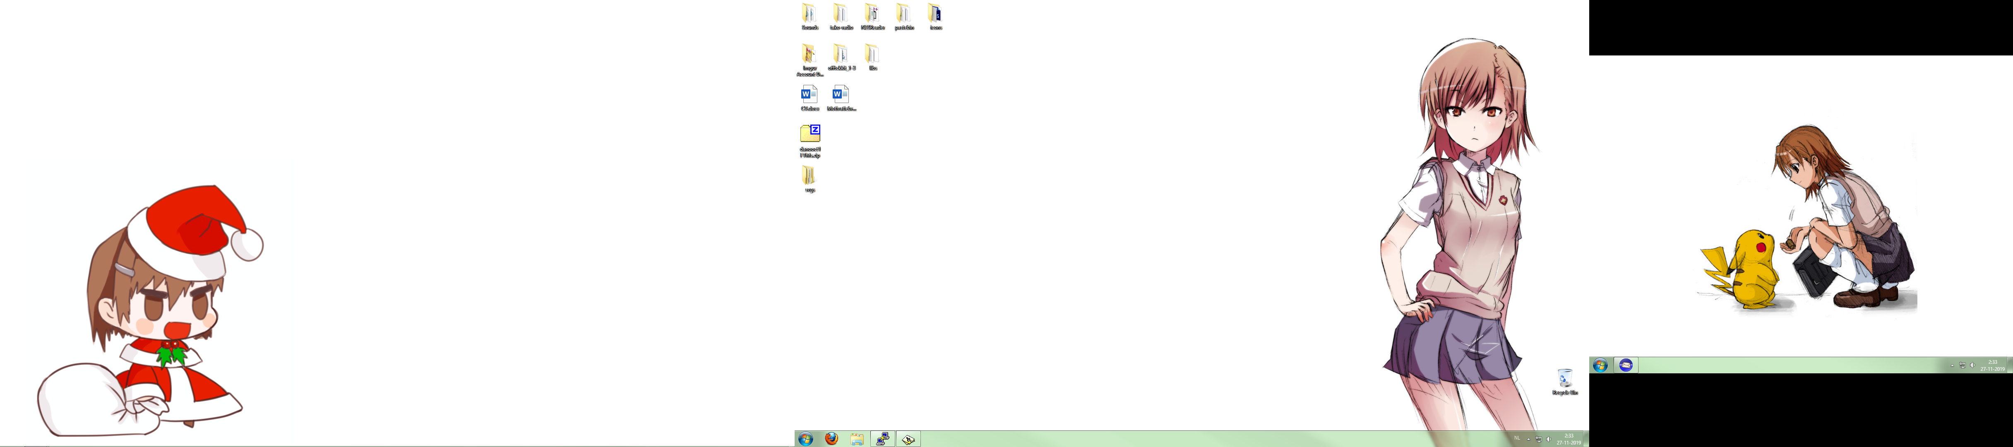Launch Firefox from the taskbar
Screen dimensions: 2013x447
pos(831,439)
